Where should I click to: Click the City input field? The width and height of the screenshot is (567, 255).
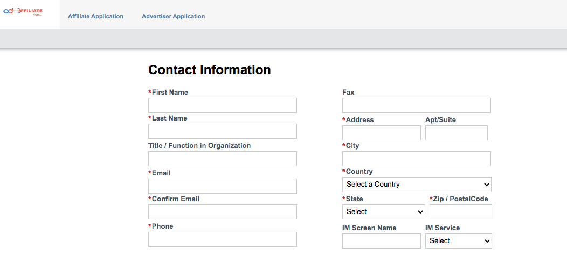coord(416,159)
